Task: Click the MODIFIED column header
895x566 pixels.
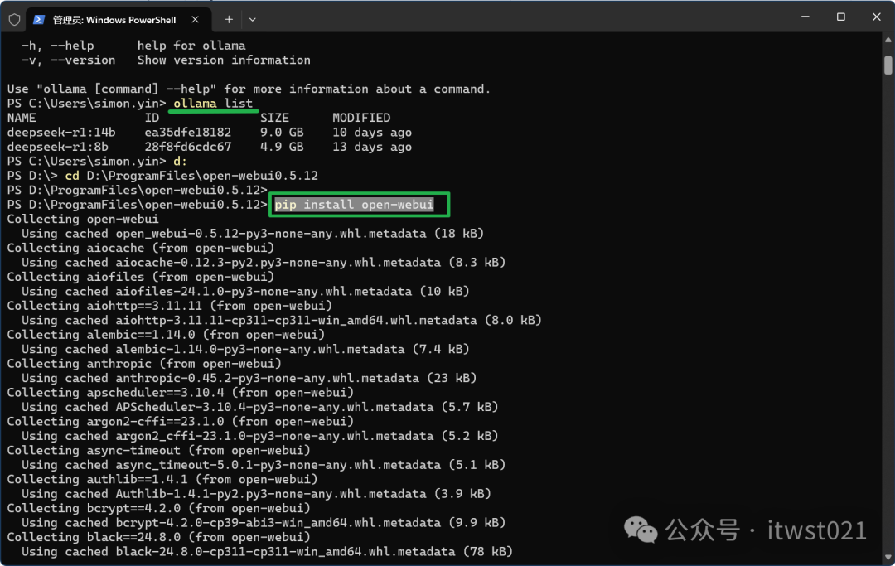Action: coord(361,118)
